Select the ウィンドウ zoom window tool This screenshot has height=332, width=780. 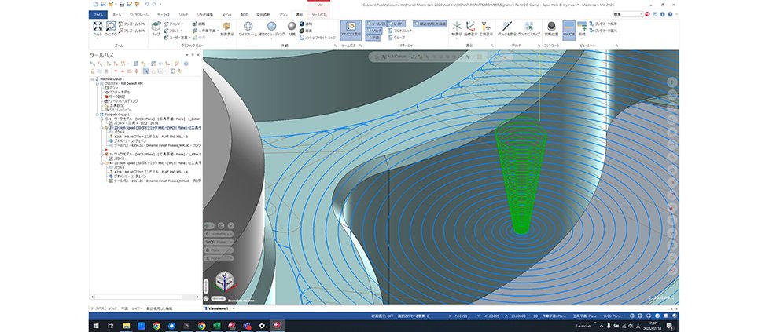click(111, 27)
